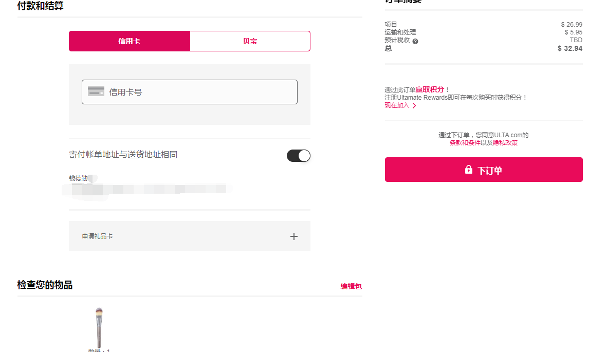Click the lock icon on 下订单 button

tap(469, 170)
